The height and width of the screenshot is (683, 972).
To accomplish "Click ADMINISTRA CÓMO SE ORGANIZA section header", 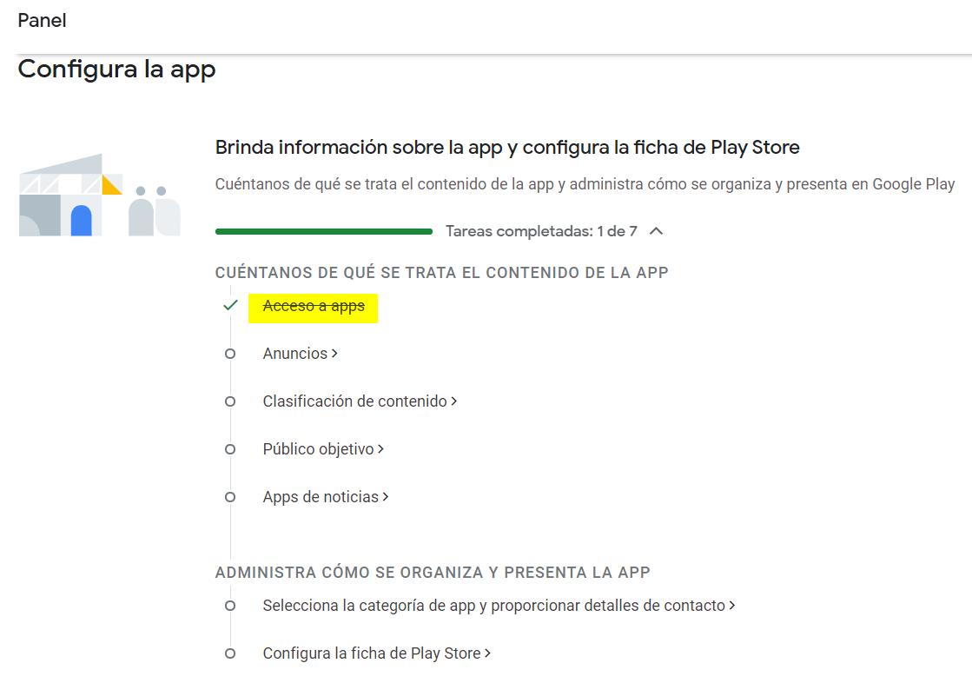I will pos(433,572).
